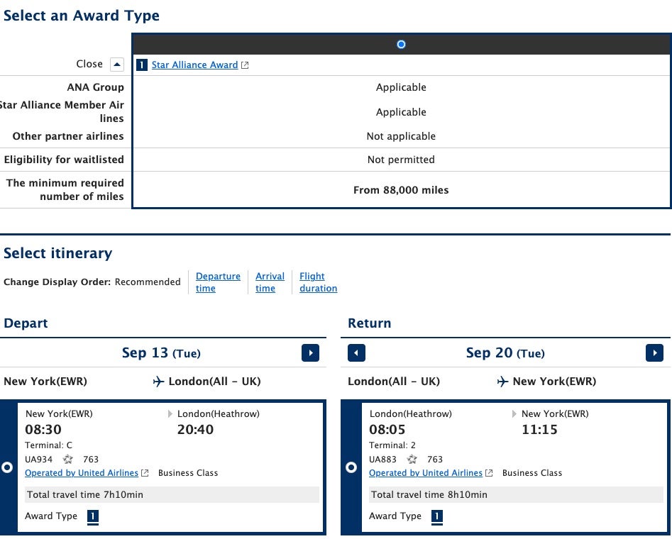
Task: Open Operated by United Airlines link for UA934
Action: pyautogui.click(x=82, y=472)
